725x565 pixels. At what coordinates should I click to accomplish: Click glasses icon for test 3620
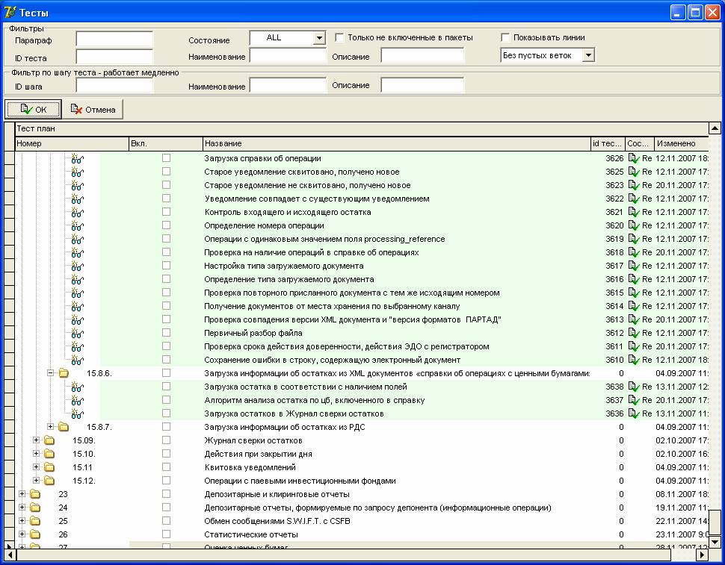(77, 225)
